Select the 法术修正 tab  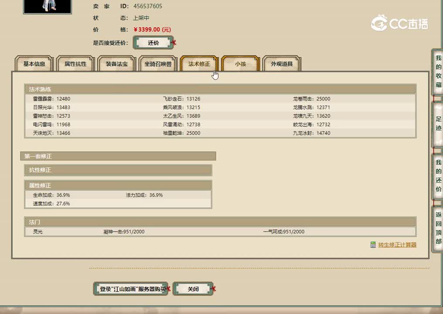[199, 64]
